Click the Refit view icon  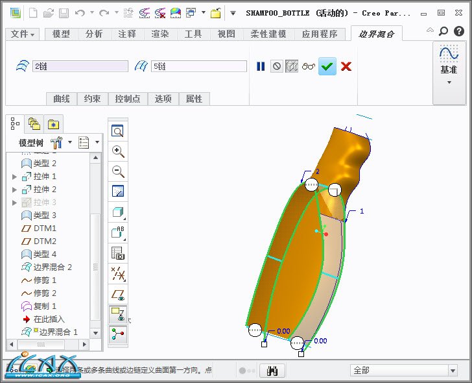[118, 131]
